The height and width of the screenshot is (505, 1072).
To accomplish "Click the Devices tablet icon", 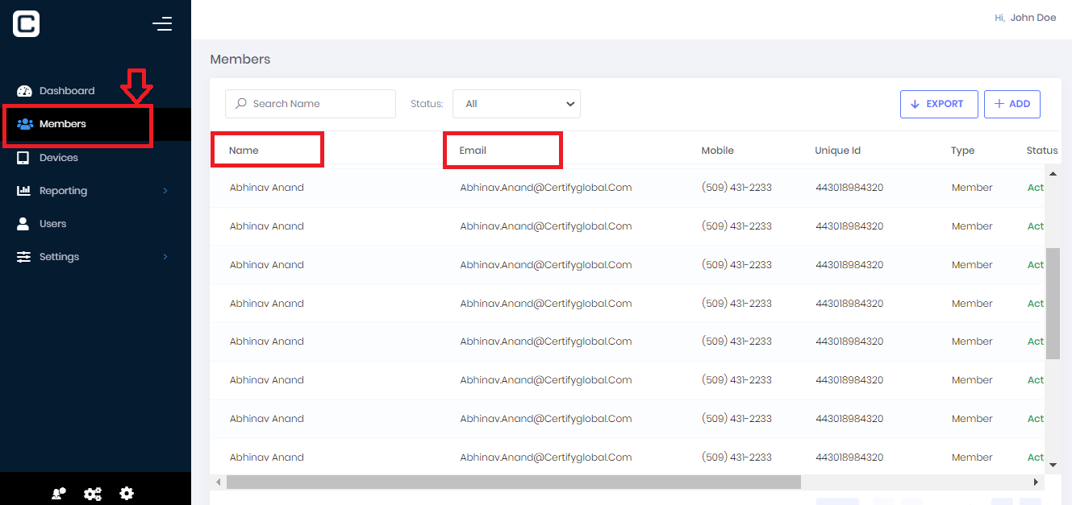I will 24,158.
